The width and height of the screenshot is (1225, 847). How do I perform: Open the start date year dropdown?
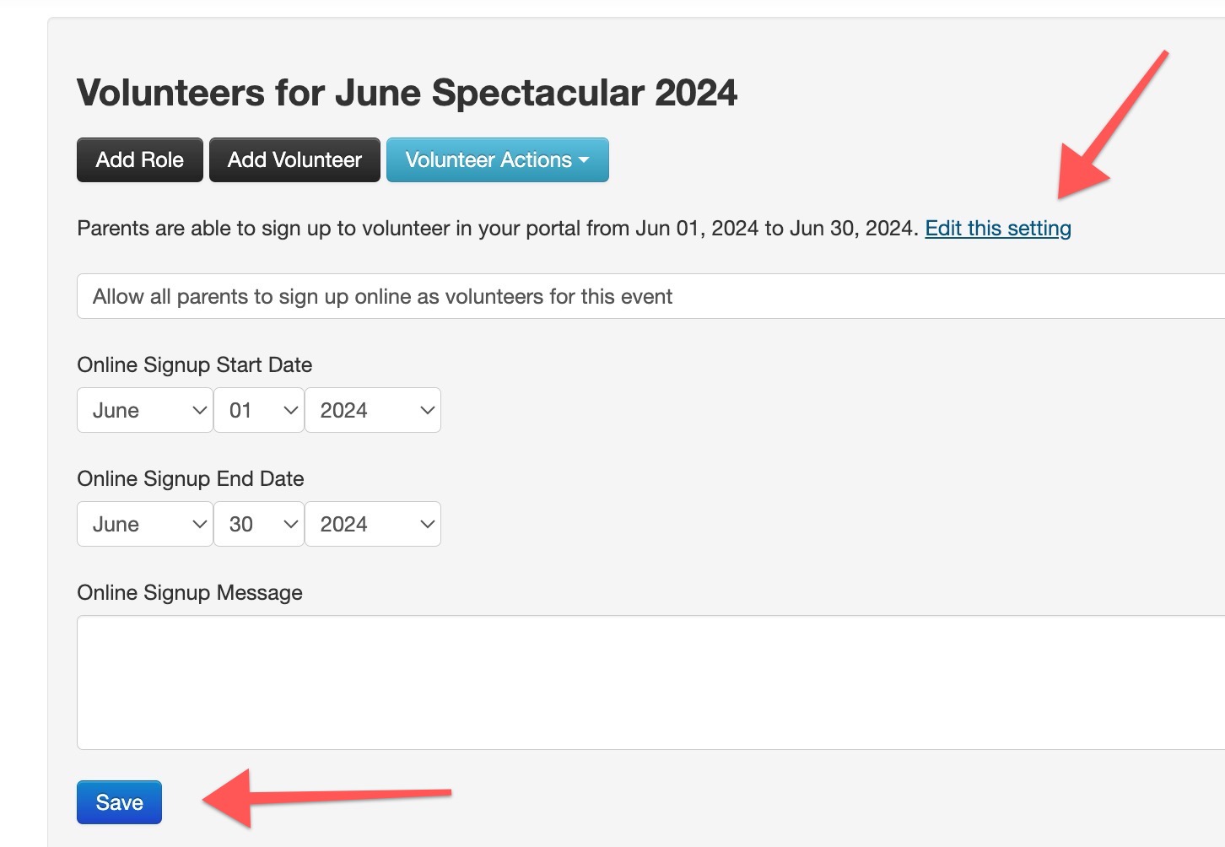(x=373, y=410)
